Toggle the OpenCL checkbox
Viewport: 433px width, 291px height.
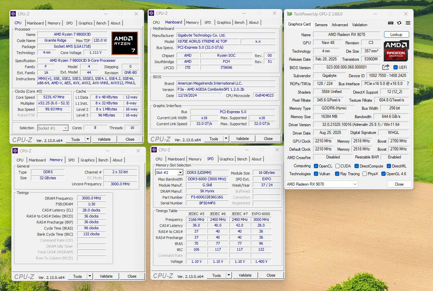pyautogui.click(x=316, y=166)
